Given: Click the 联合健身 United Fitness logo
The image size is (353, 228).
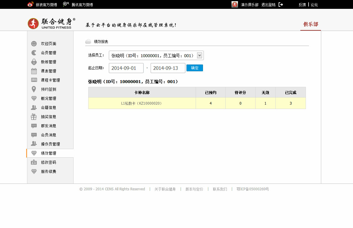Looking at the screenshot, I should [x=52, y=23].
